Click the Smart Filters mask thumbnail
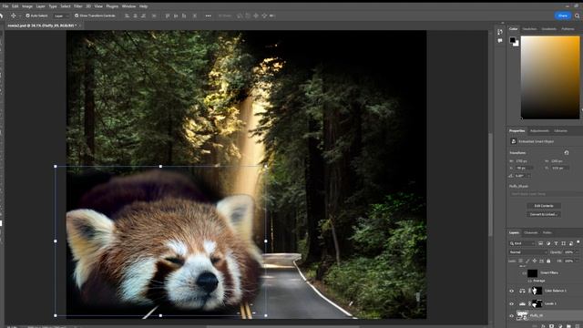This screenshot has width=583, height=328. click(x=532, y=273)
